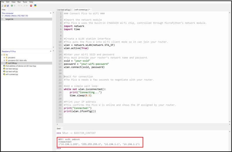
Task: Click the %Run -c $EDITOR_CONTENT shell command
Action: tap(79, 133)
